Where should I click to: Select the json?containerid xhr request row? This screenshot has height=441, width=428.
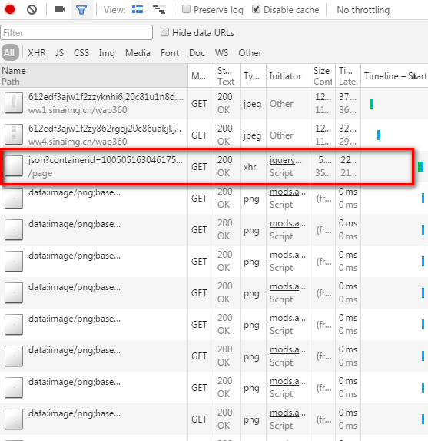pos(207,166)
